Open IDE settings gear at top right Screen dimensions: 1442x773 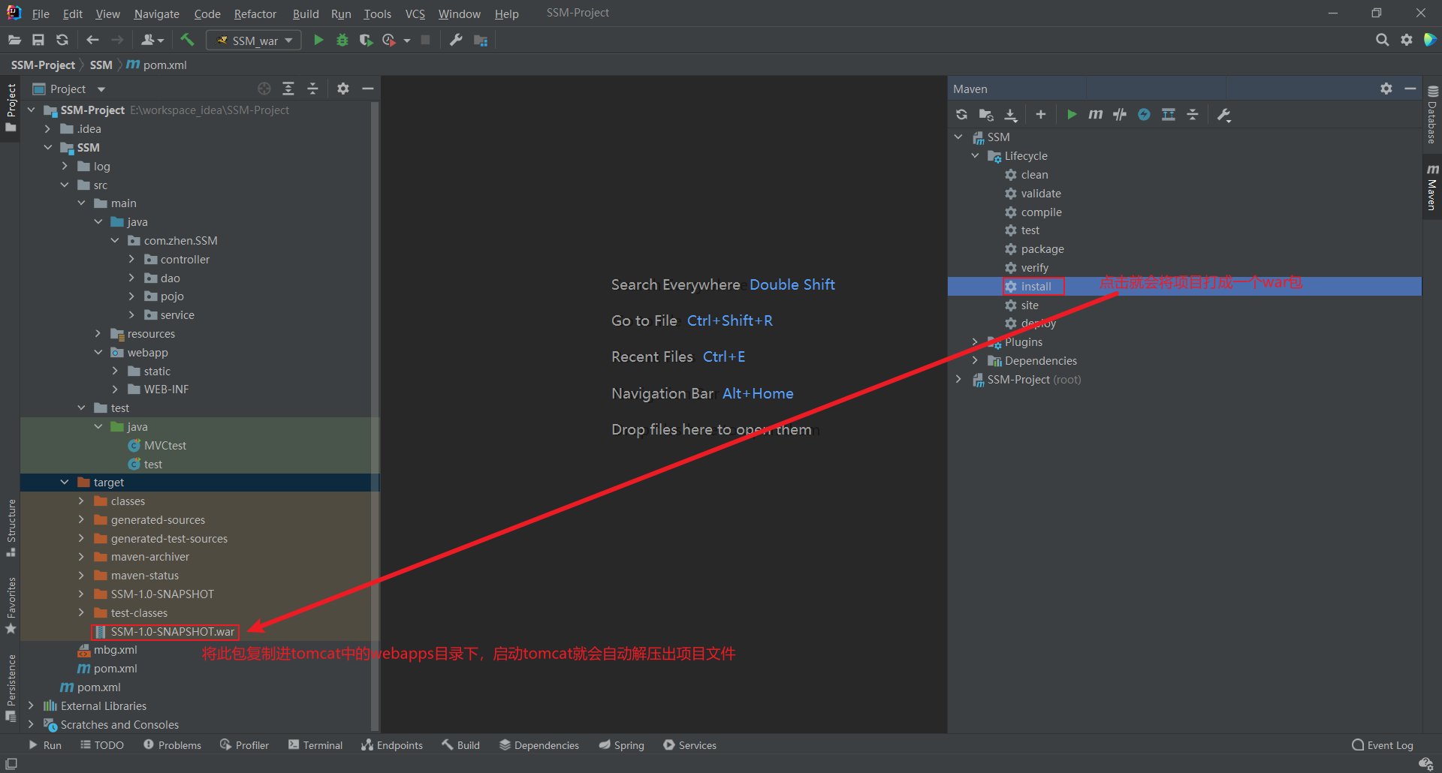[x=1407, y=40]
